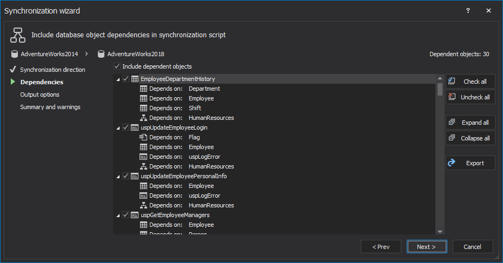Viewport: 503px width, 263px height.
Task: Go to the Output options step
Action: 39,95
